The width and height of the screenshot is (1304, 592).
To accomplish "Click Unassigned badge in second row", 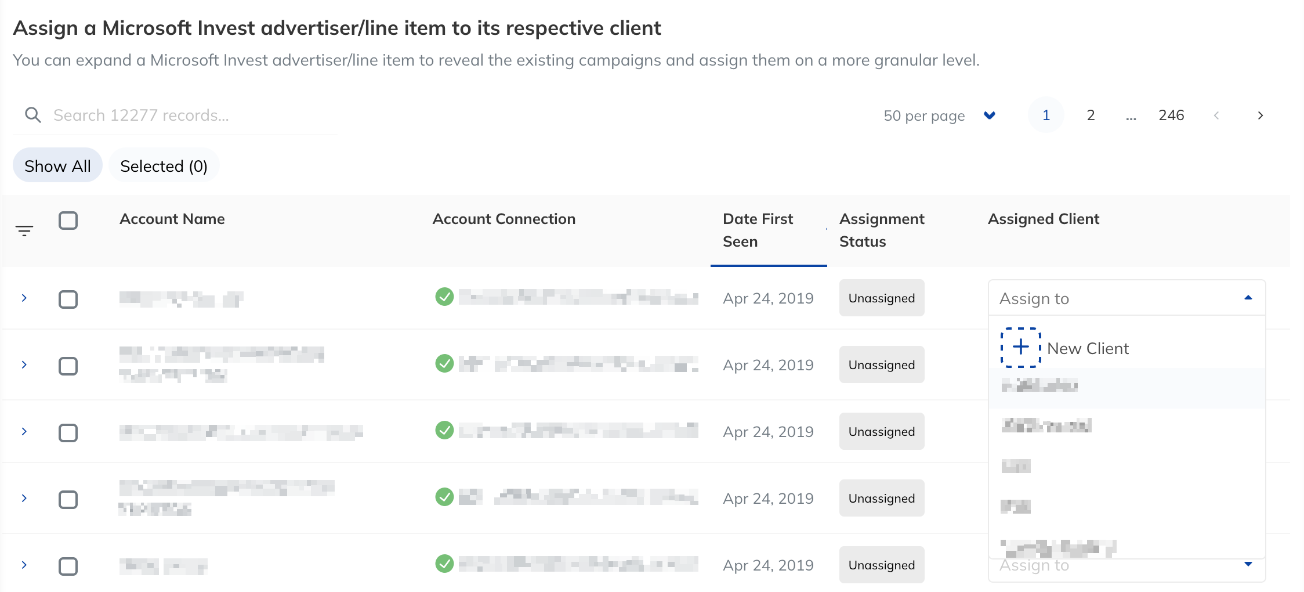I will [x=882, y=364].
